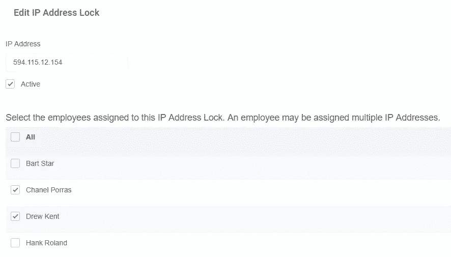
Task: Check the All employees checkbox
Action: click(15, 137)
